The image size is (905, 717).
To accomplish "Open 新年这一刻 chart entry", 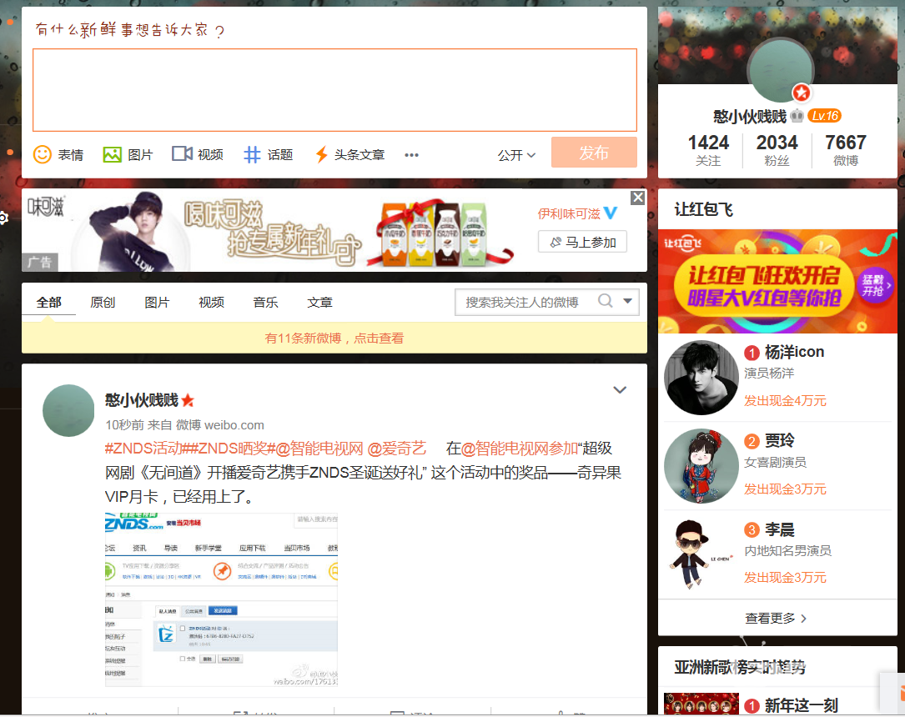I will (801, 705).
